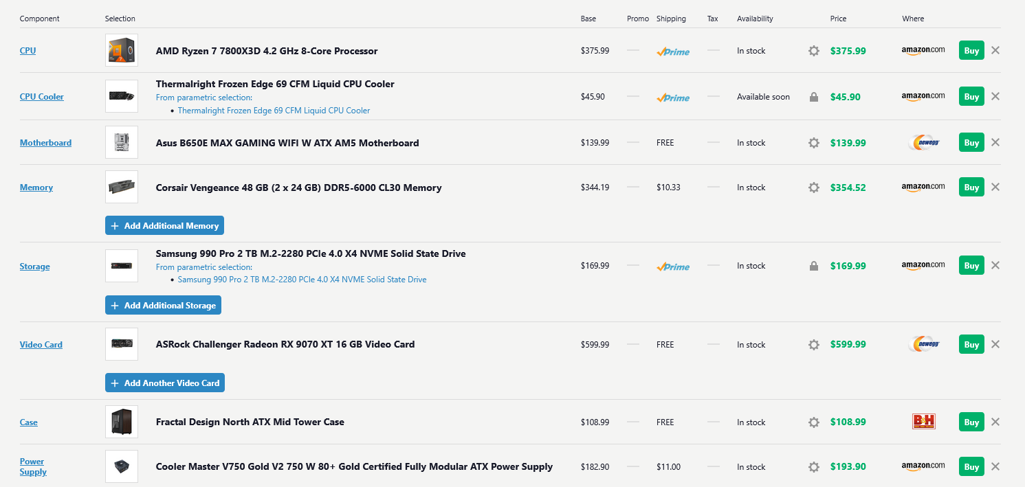Click Add Another Video Card button
The image size is (1025, 487).
(x=165, y=383)
